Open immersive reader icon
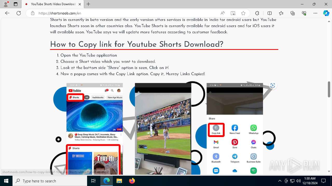Viewport: 332px width, 186px height. [x=233, y=13]
